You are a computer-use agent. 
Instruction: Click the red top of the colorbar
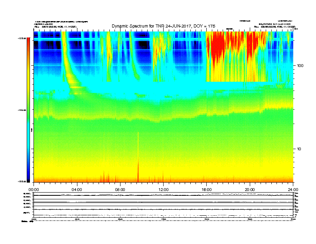pyautogui.click(x=29, y=43)
